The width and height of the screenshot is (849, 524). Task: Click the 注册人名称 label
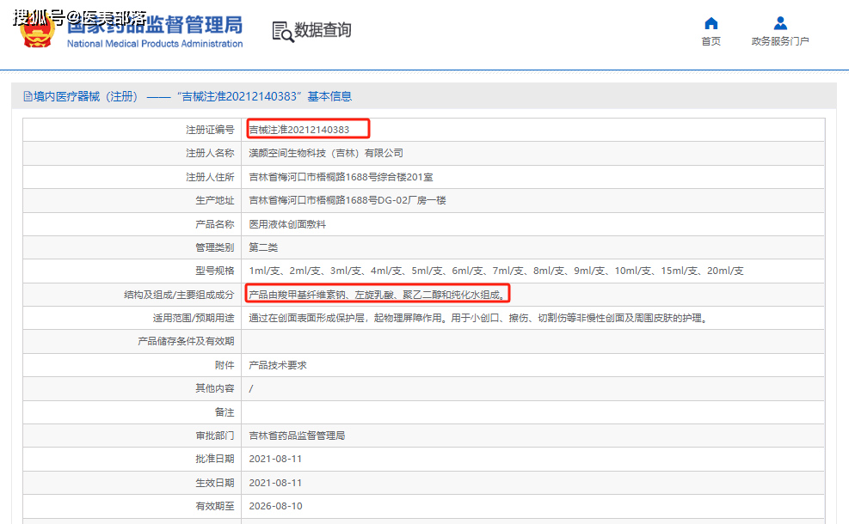click(x=210, y=153)
